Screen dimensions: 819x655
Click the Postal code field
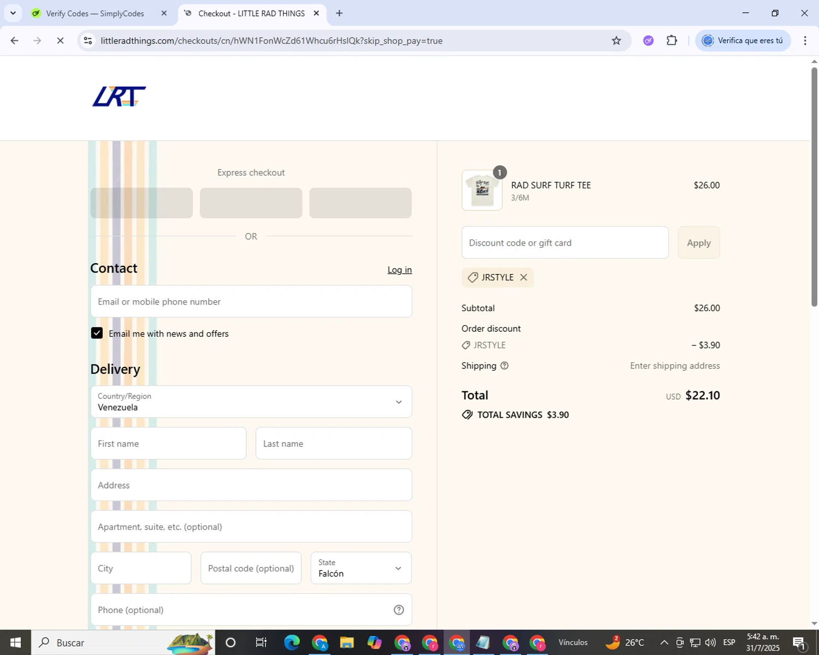251,568
